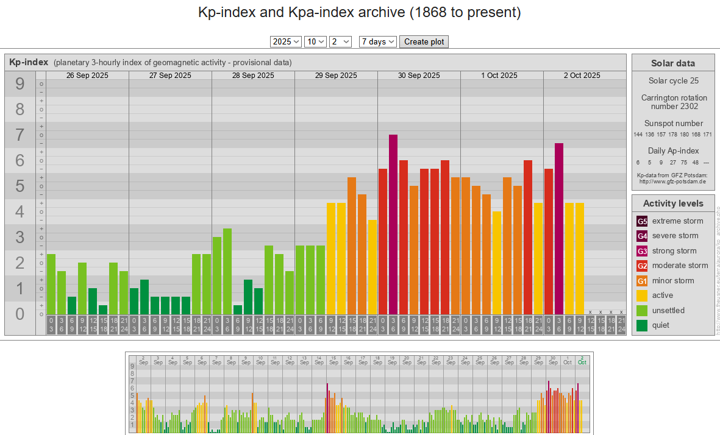Click the 'Activity levels' panel header
Image resolution: width=720 pixels, height=435 pixels.
(x=673, y=203)
